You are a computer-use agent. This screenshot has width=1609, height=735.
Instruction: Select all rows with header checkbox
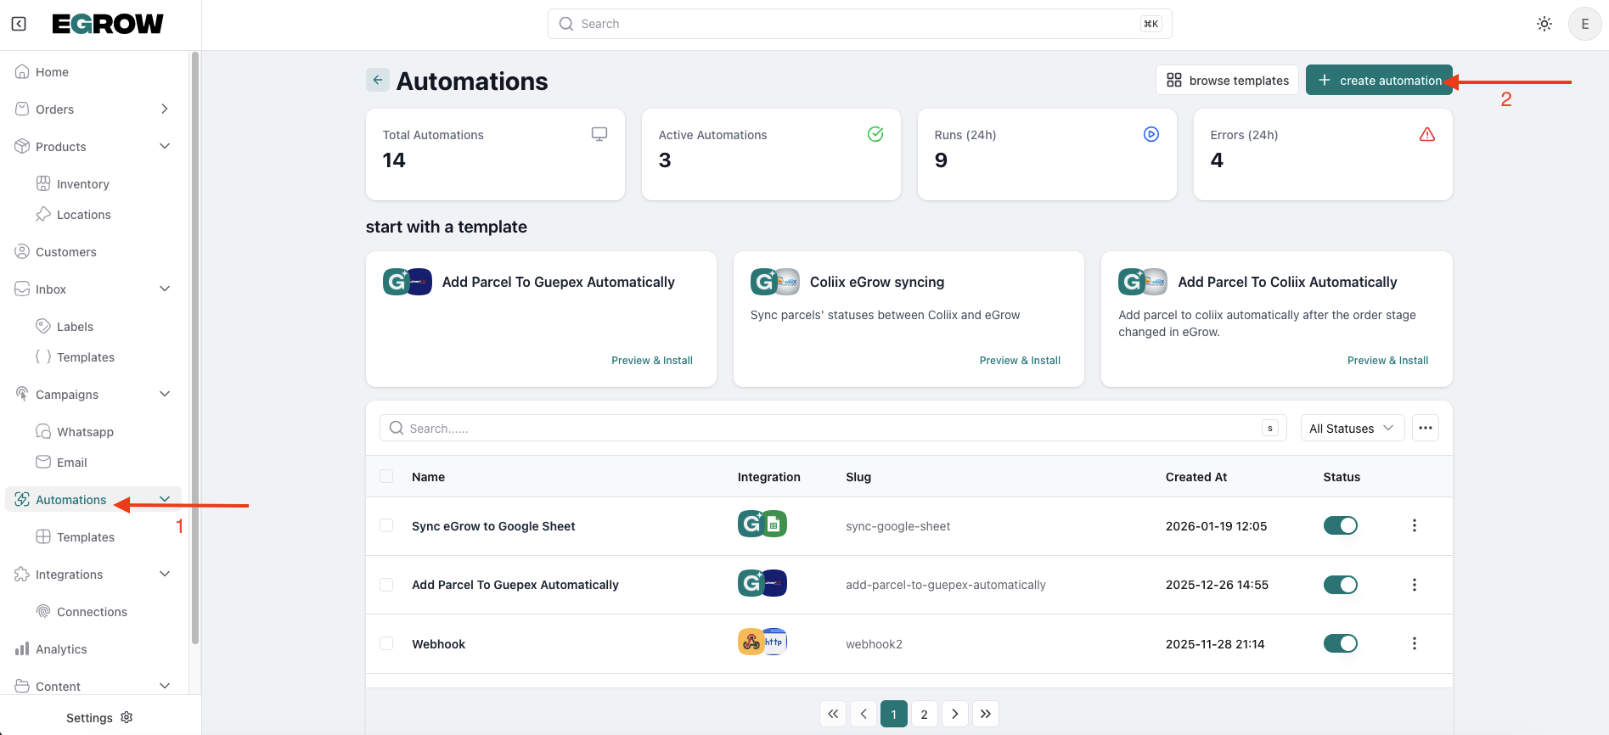coord(386,476)
